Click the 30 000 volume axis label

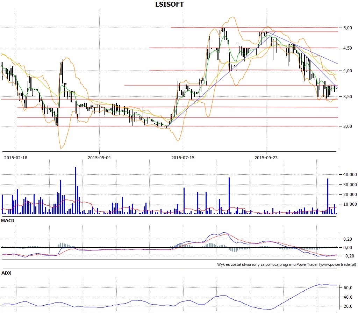[x=350, y=185]
